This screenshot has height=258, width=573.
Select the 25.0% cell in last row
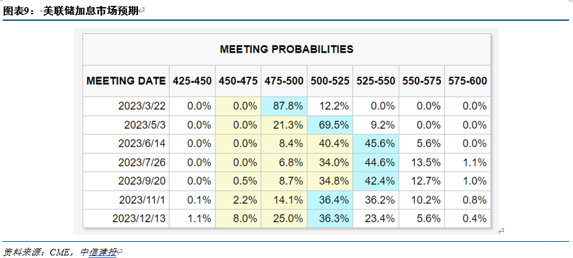[x=284, y=218]
